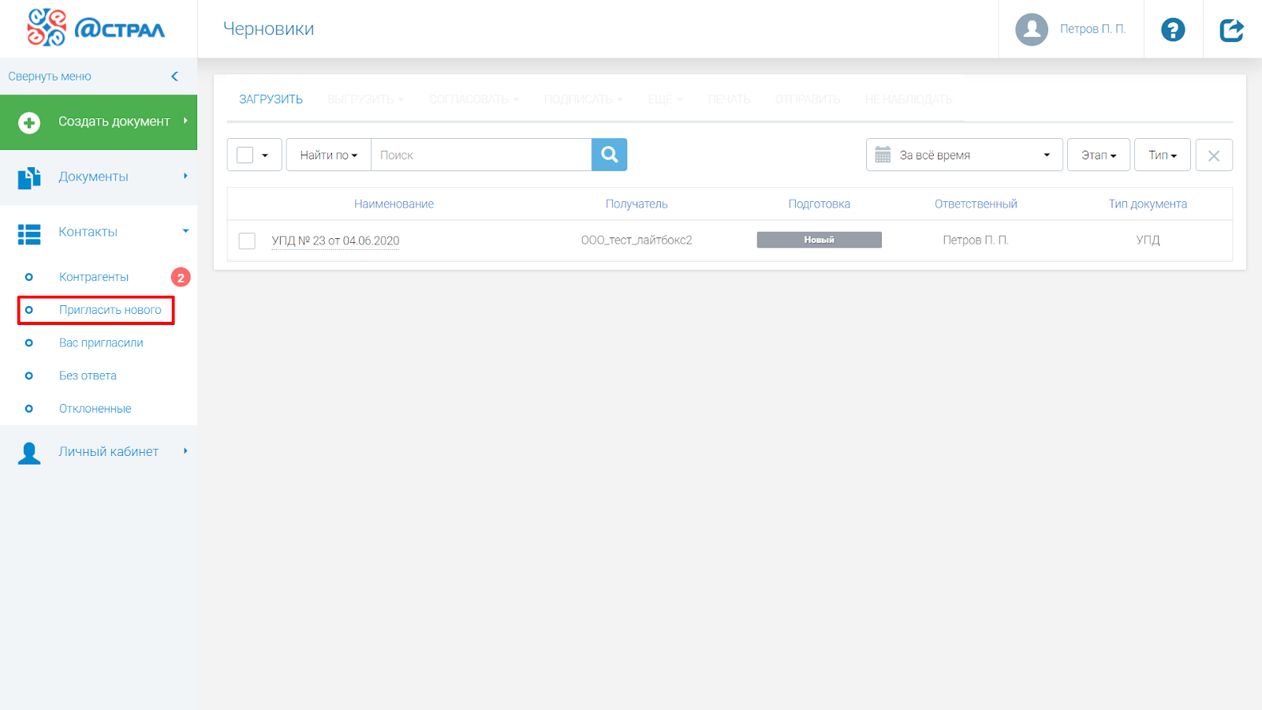Sort by Наименование column header
Screen dimensions: 1262x710
pyautogui.click(x=394, y=204)
